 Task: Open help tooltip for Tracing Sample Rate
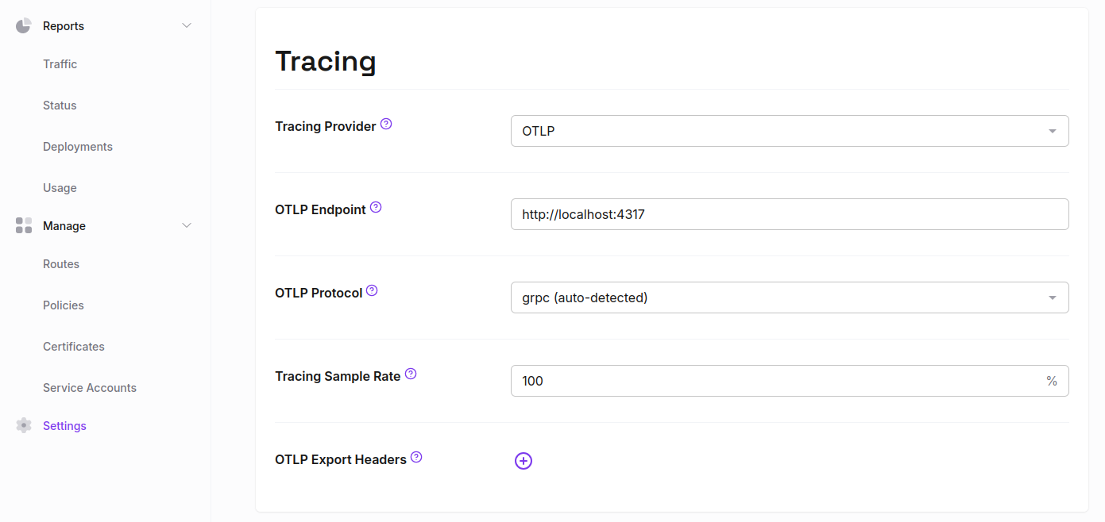pyautogui.click(x=411, y=373)
